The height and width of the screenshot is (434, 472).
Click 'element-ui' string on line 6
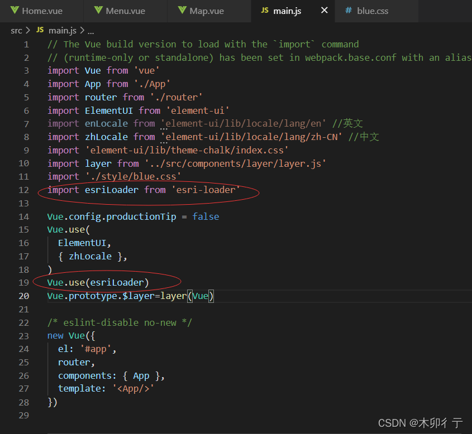[198, 110]
